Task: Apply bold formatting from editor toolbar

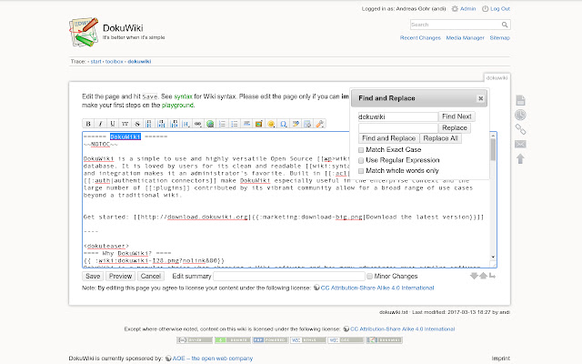Action: (x=88, y=124)
